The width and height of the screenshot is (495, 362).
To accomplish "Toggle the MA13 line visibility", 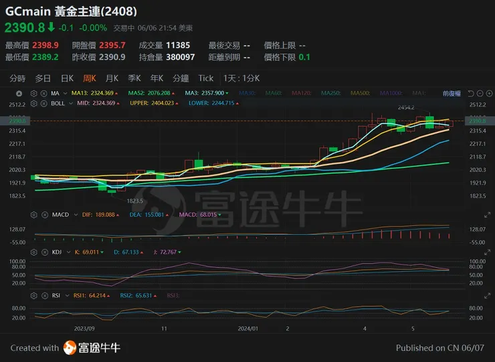I will [x=95, y=93].
